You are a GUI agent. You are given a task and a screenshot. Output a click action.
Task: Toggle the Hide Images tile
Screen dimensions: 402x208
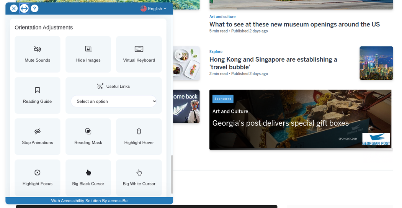[x=88, y=54]
